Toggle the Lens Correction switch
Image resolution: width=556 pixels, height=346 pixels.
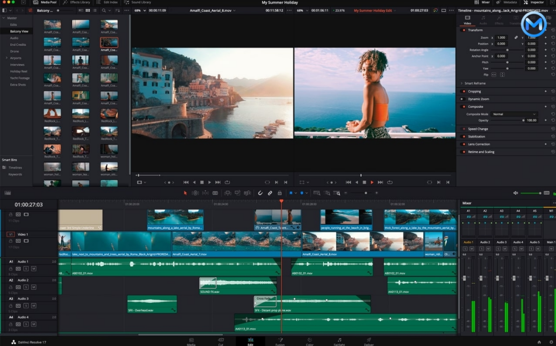click(463, 144)
